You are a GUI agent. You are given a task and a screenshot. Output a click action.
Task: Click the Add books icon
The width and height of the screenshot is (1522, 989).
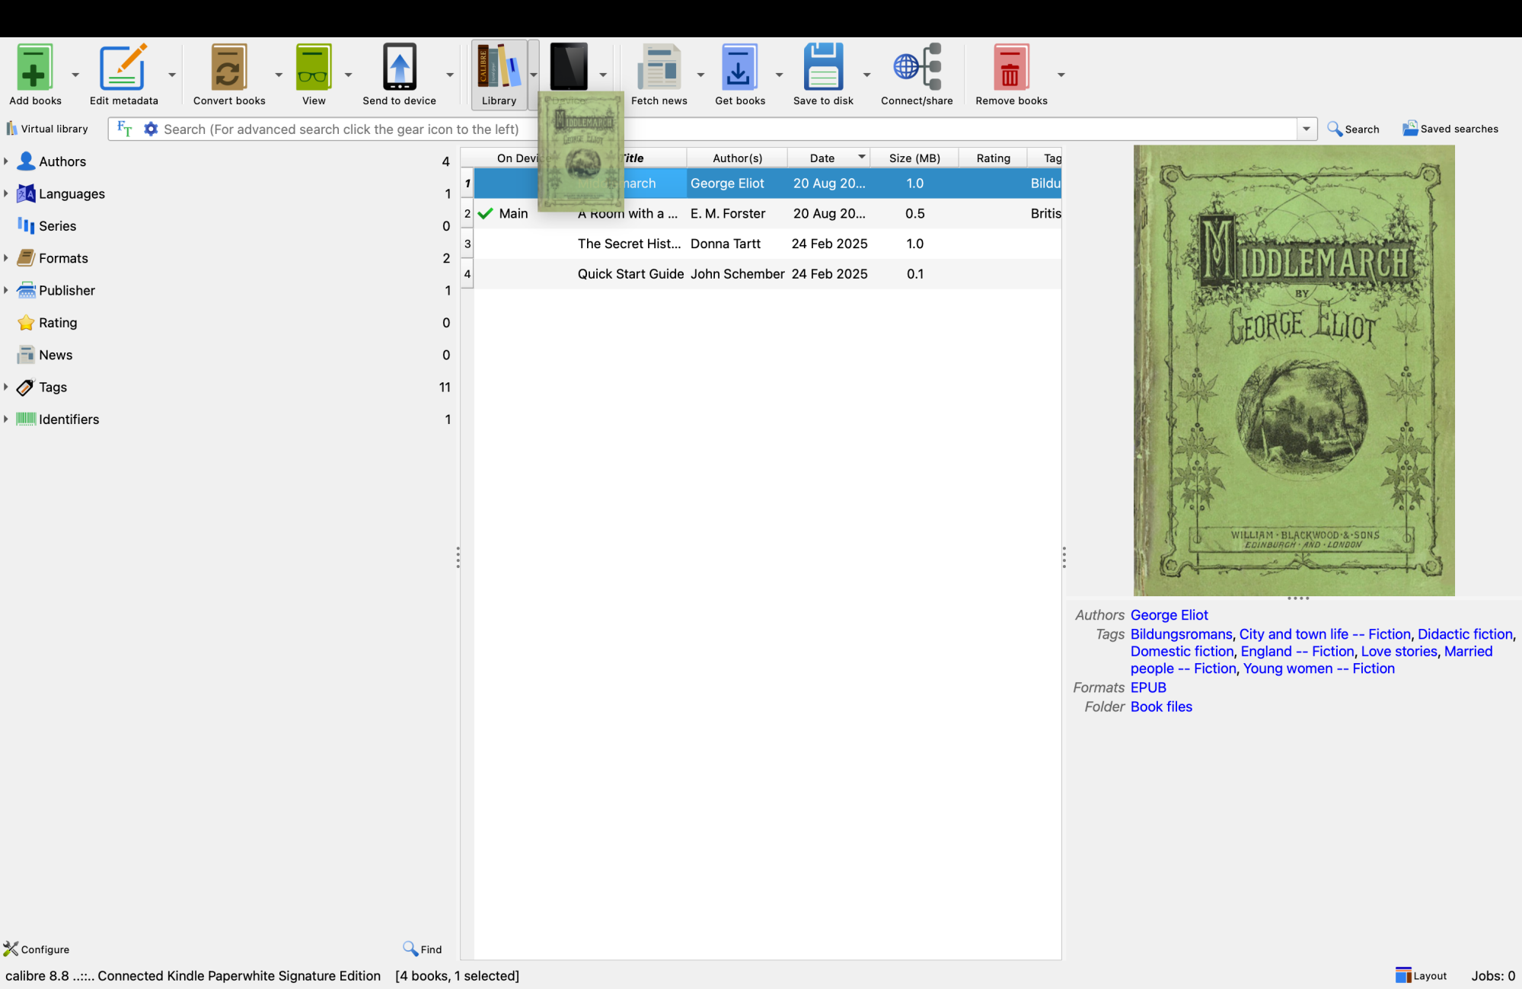tap(34, 67)
